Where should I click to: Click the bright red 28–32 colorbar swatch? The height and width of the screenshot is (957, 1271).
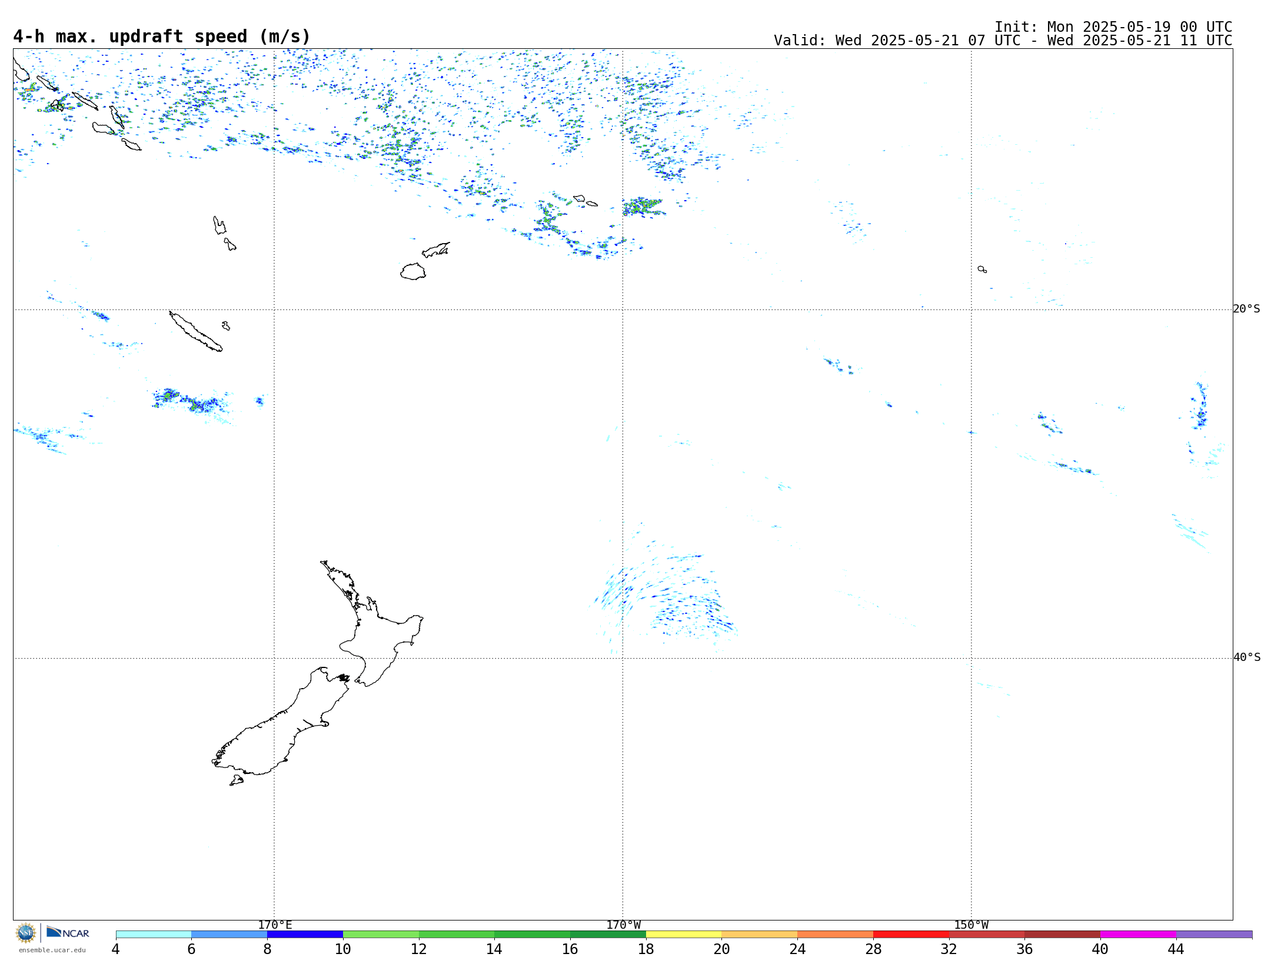(x=911, y=935)
